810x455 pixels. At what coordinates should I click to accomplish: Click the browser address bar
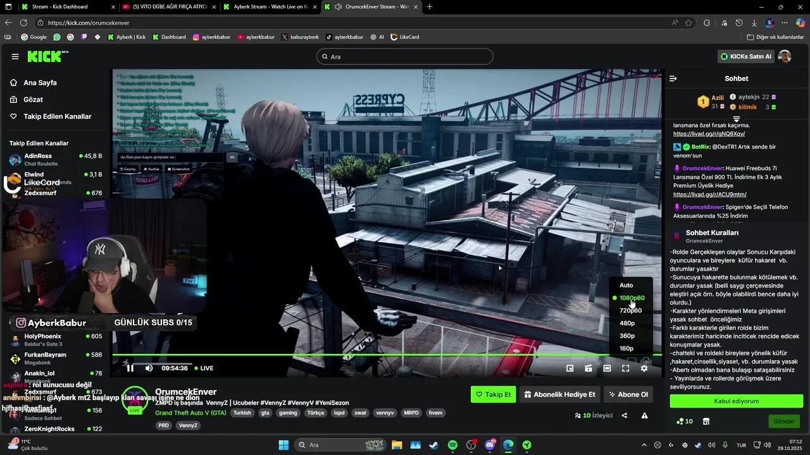coord(354,23)
